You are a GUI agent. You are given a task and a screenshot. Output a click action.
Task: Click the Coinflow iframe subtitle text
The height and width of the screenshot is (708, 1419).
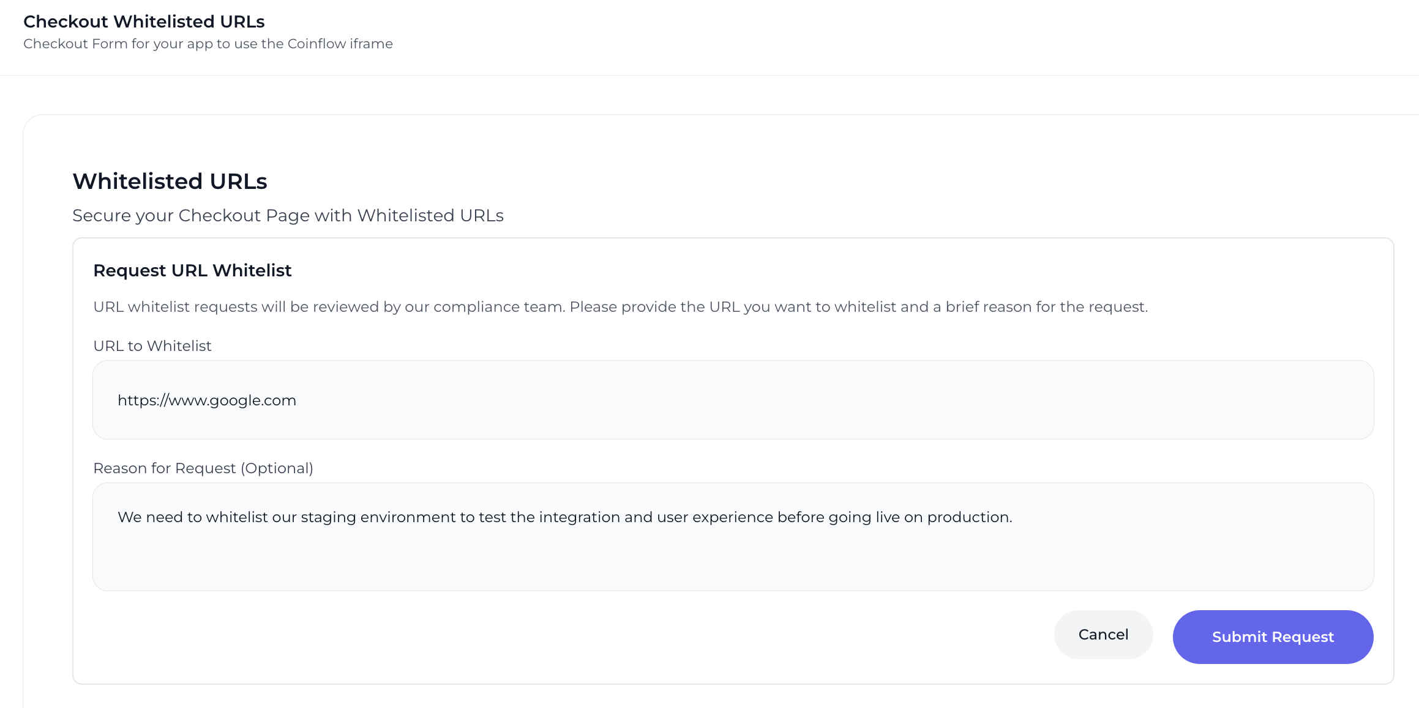tap(208, 44)
